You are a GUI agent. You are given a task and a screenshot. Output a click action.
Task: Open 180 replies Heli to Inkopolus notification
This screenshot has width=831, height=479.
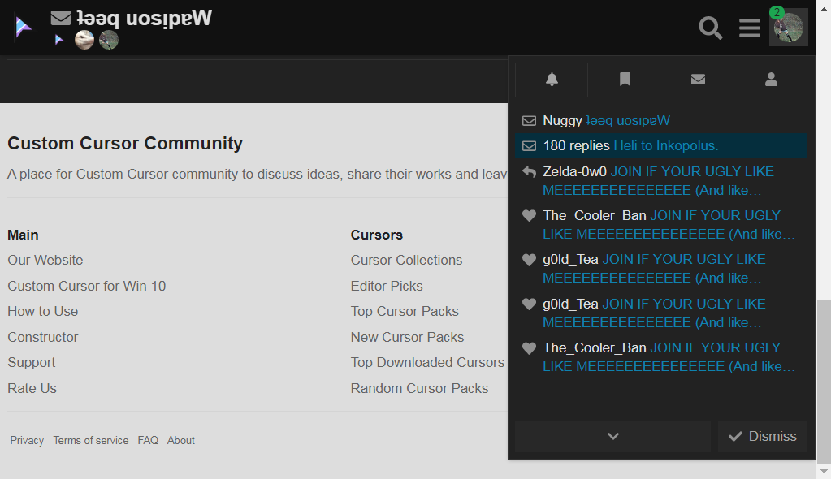(630, 146)
